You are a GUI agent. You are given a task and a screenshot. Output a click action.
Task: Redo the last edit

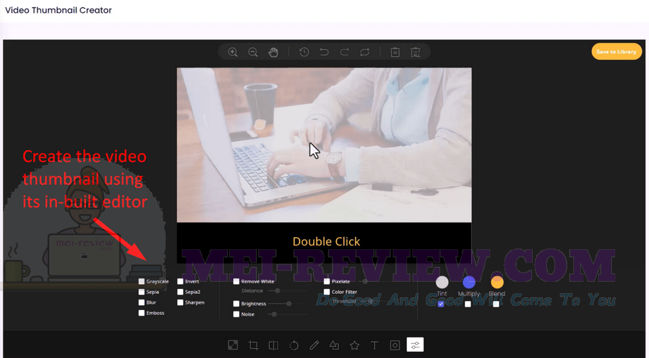point(344,52)
